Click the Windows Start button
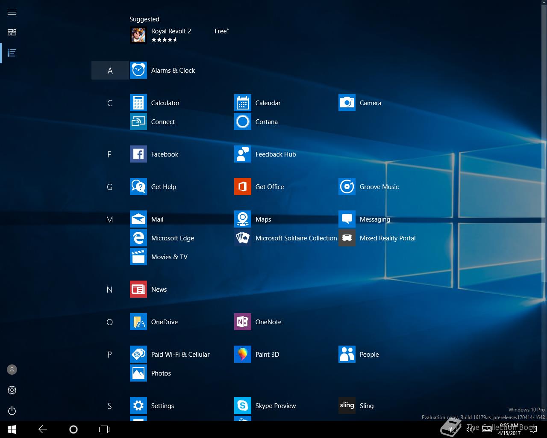Image resolution: width=547 pixels, height=438 pixels. click(12, 429)
